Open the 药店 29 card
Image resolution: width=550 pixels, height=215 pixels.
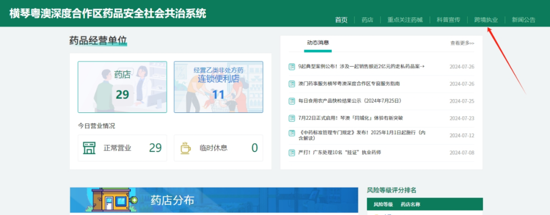(122, 87)
